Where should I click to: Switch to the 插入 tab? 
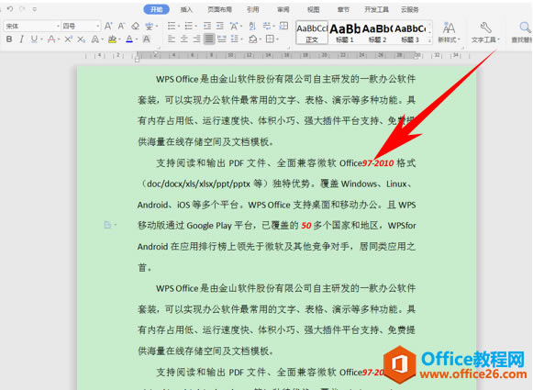(186, 9)
